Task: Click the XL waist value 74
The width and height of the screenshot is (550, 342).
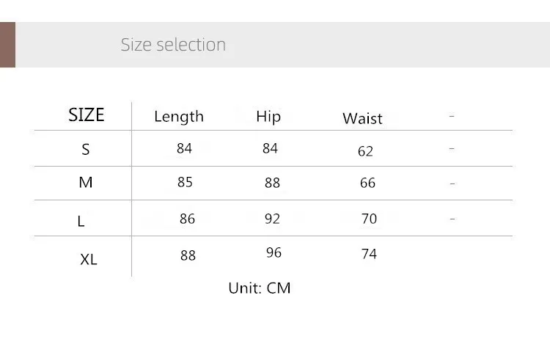Action: tap(369, 254)
